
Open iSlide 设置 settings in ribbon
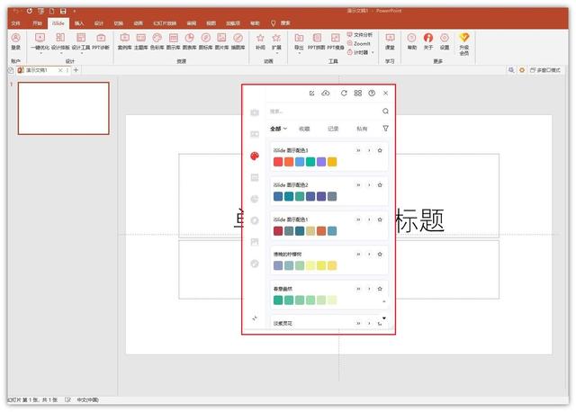tap(445, 41)
